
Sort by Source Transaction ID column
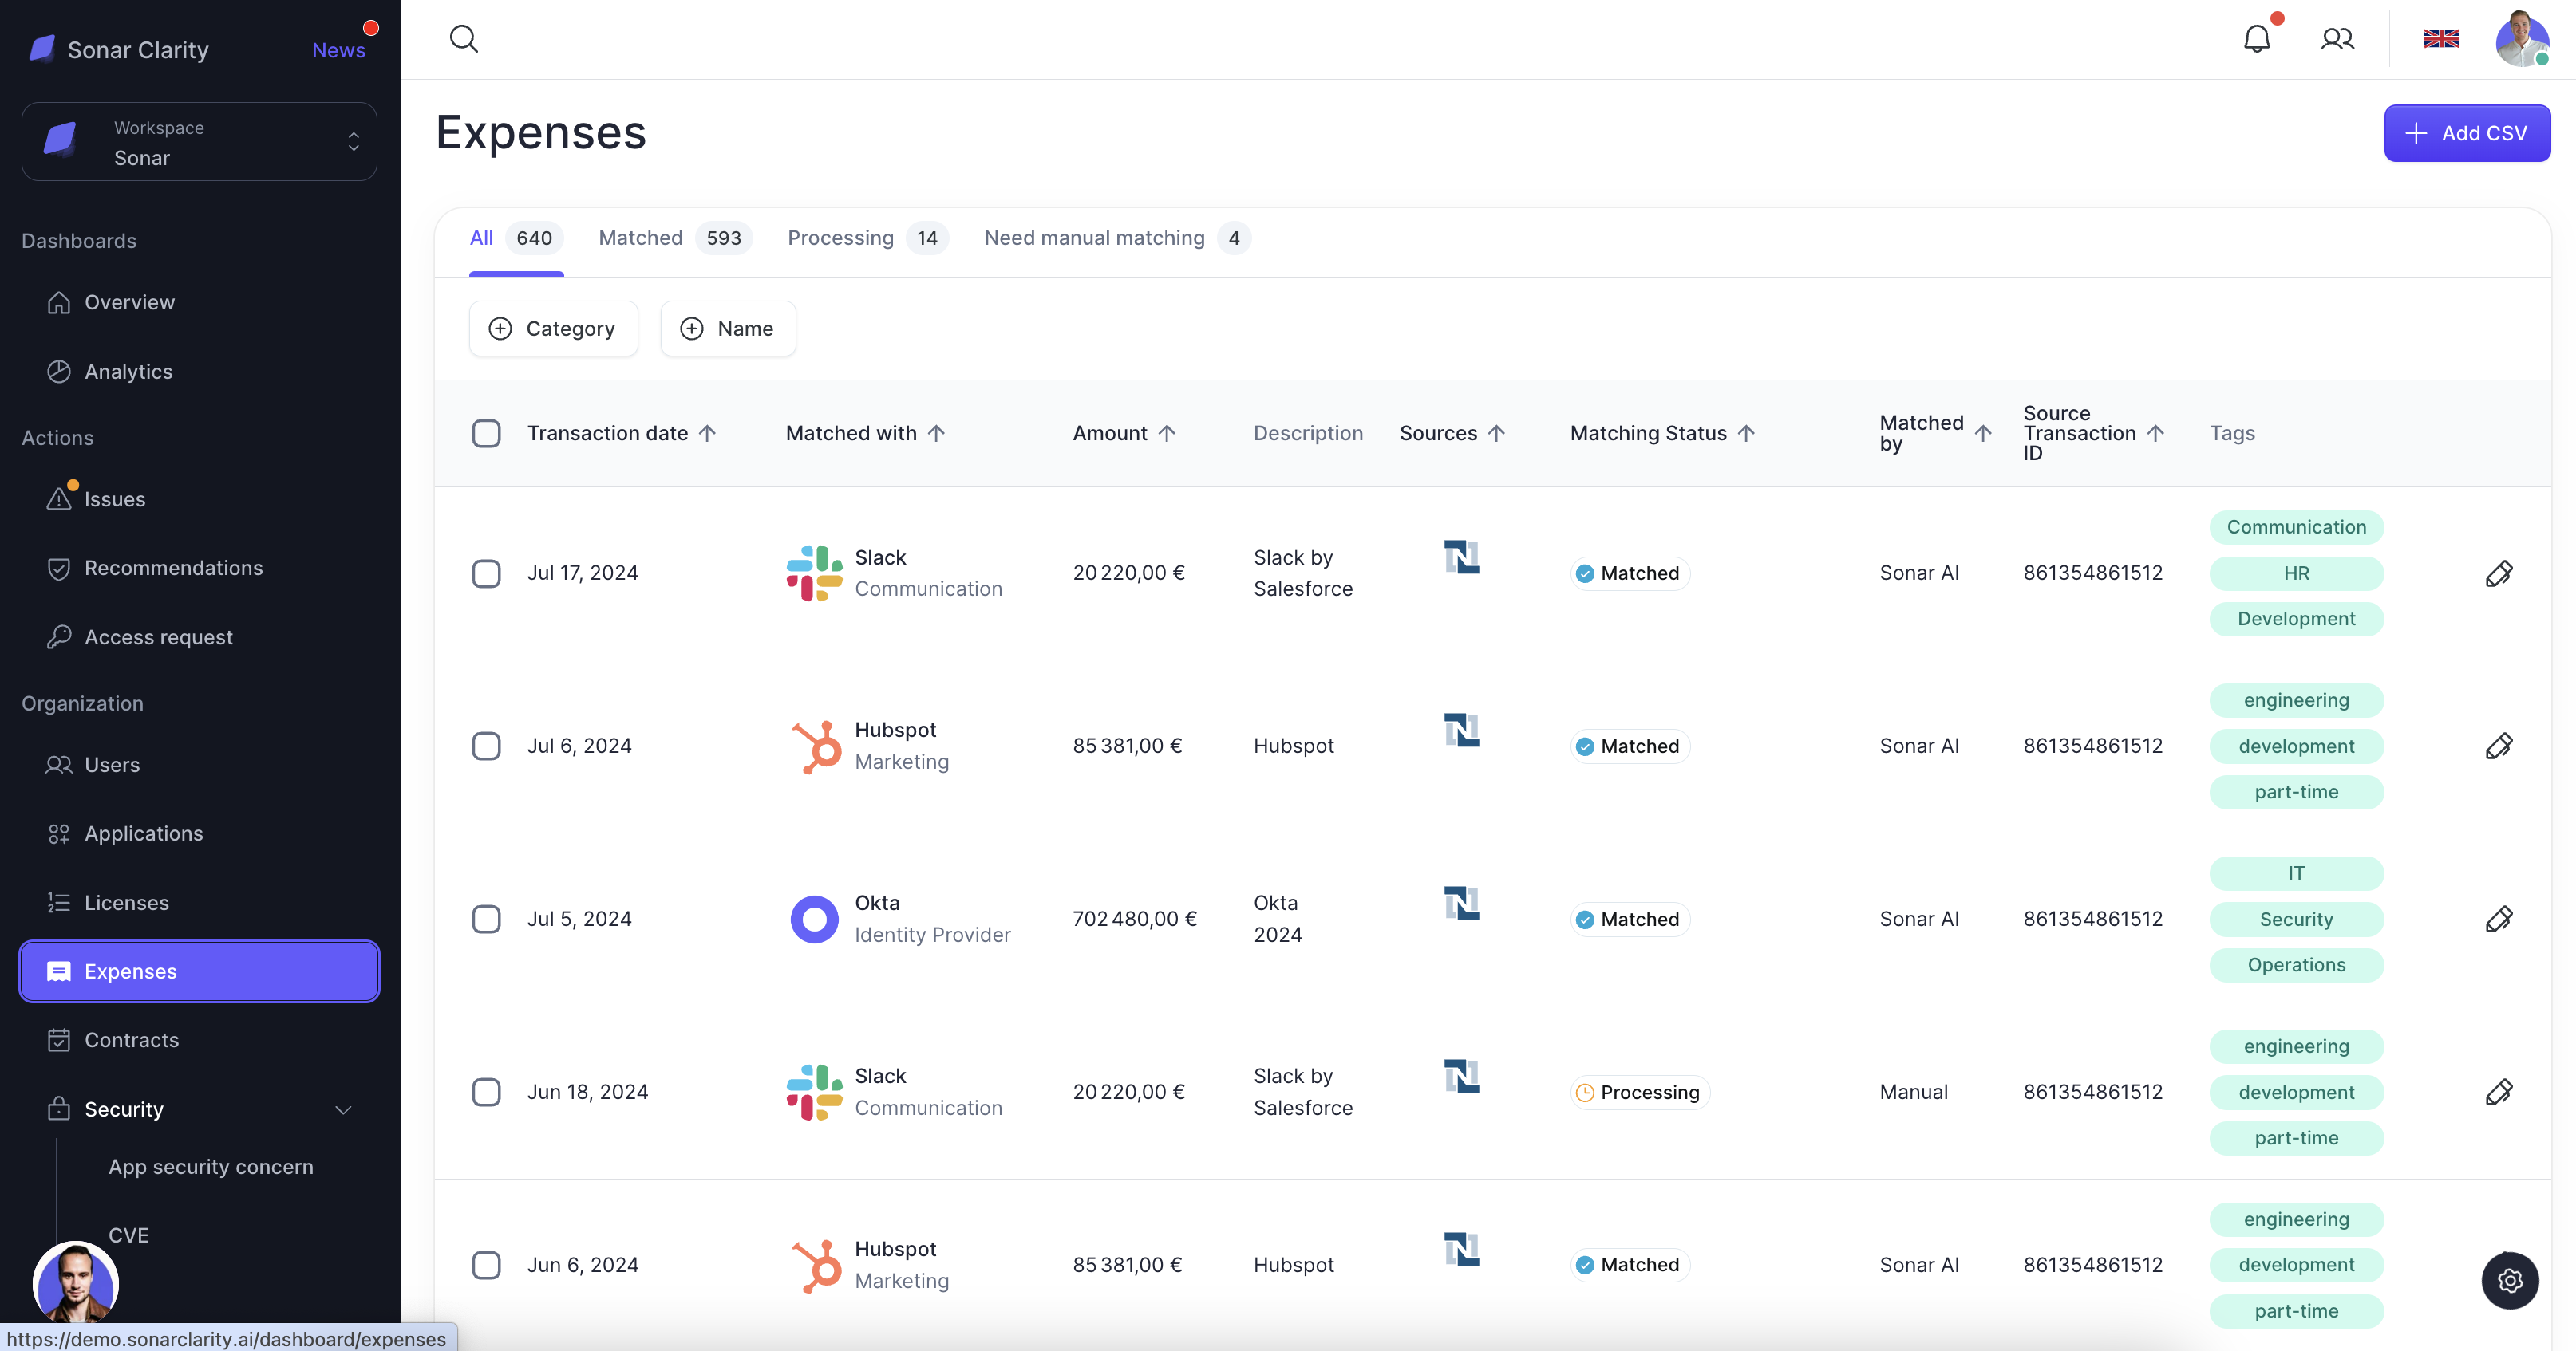[2094, 433]
